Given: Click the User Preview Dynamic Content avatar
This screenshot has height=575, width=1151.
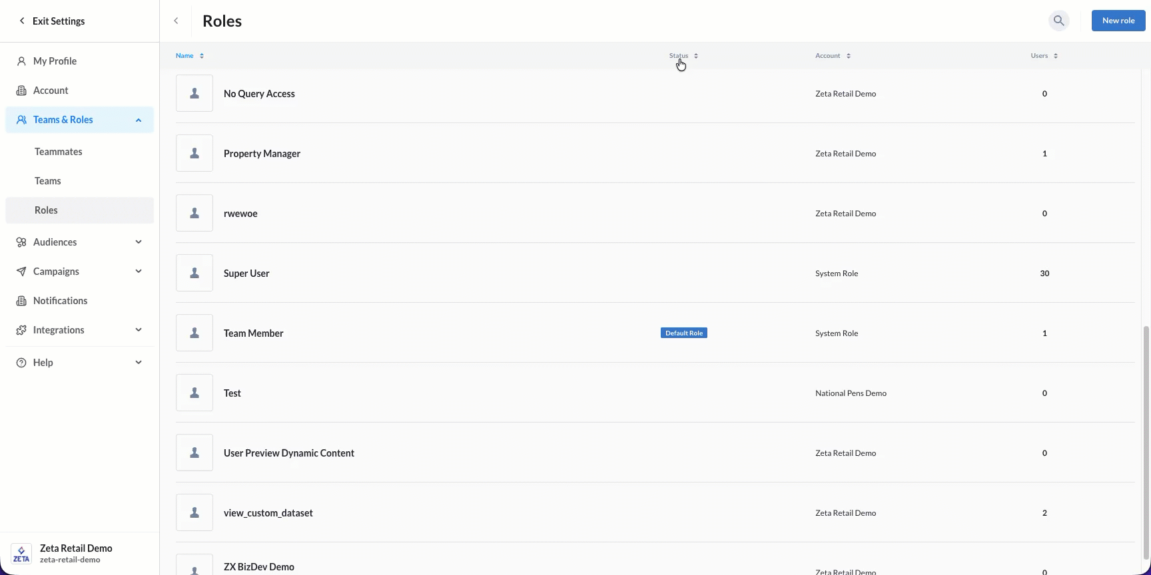Looking at the screenshot, I should tap(194, 453).
